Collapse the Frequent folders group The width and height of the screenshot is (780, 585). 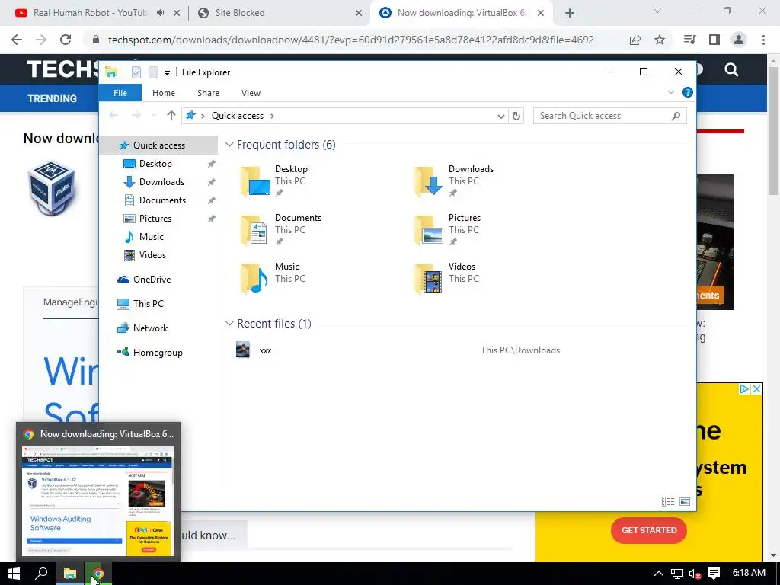(229, 145)
